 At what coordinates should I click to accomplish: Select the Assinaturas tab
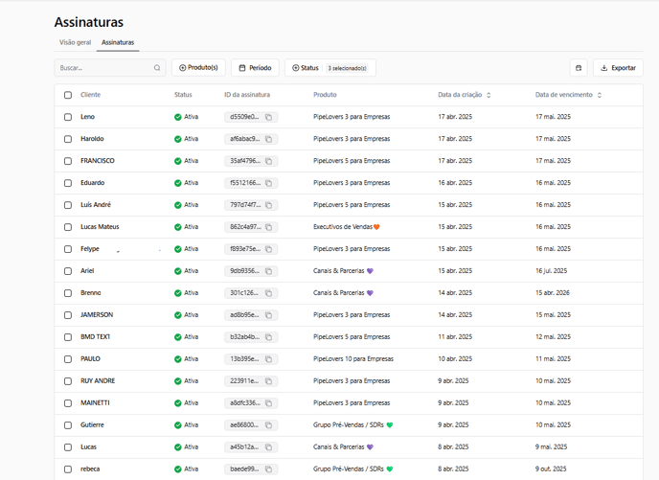[118, 42]
